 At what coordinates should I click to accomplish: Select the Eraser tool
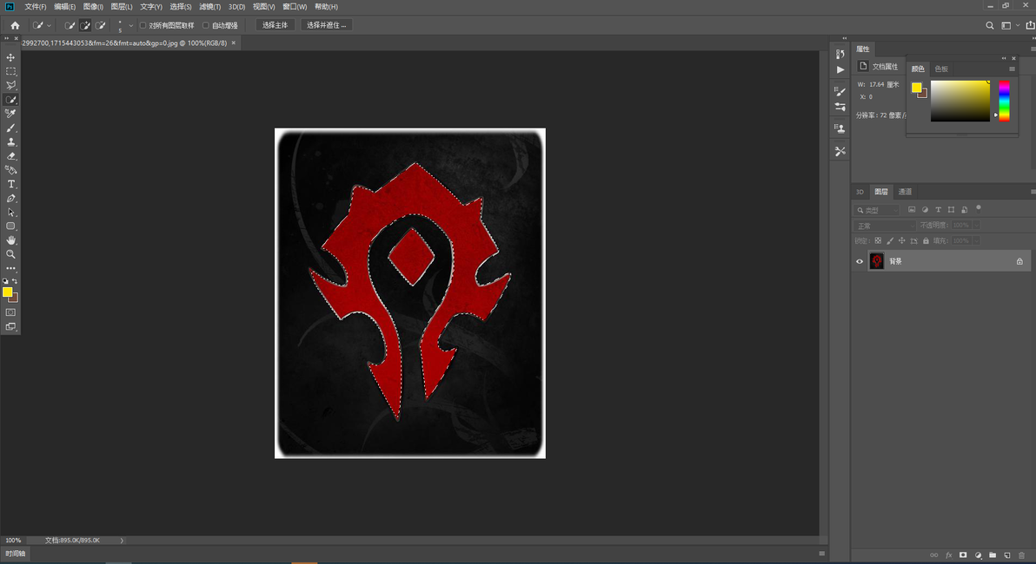pyautogui.click(x=10, y=156)
